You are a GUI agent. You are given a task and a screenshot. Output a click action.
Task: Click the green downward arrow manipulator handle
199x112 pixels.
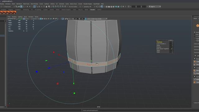[74, 84]
